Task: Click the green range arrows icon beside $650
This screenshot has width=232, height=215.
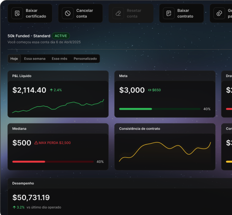Action: [x=150, y=90]
